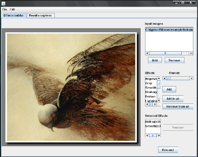Select Smooth in the Effects list
198x157 pixels.
(x=151, y=88)
